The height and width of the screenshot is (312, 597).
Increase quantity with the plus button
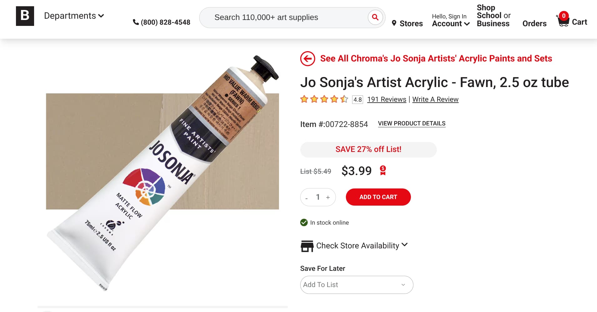tap(328, 197)
